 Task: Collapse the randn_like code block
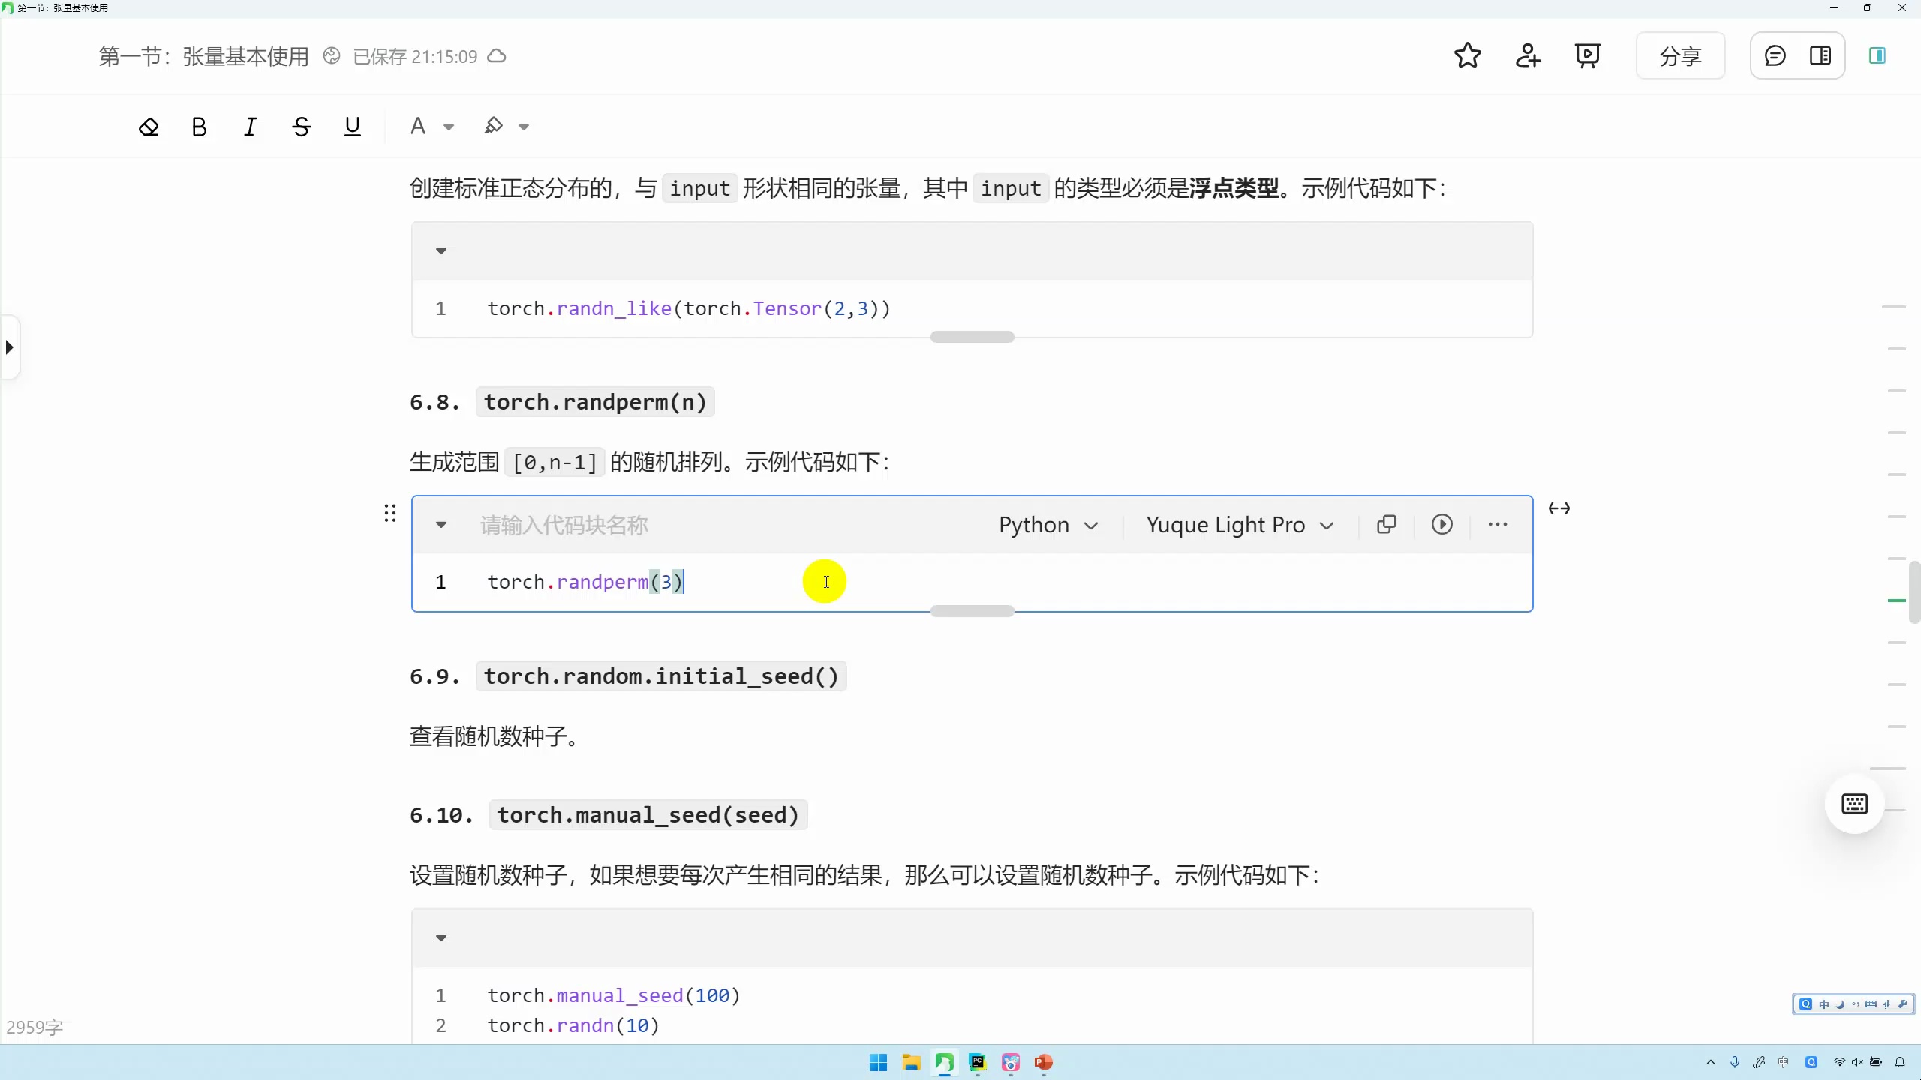[440, 251]
